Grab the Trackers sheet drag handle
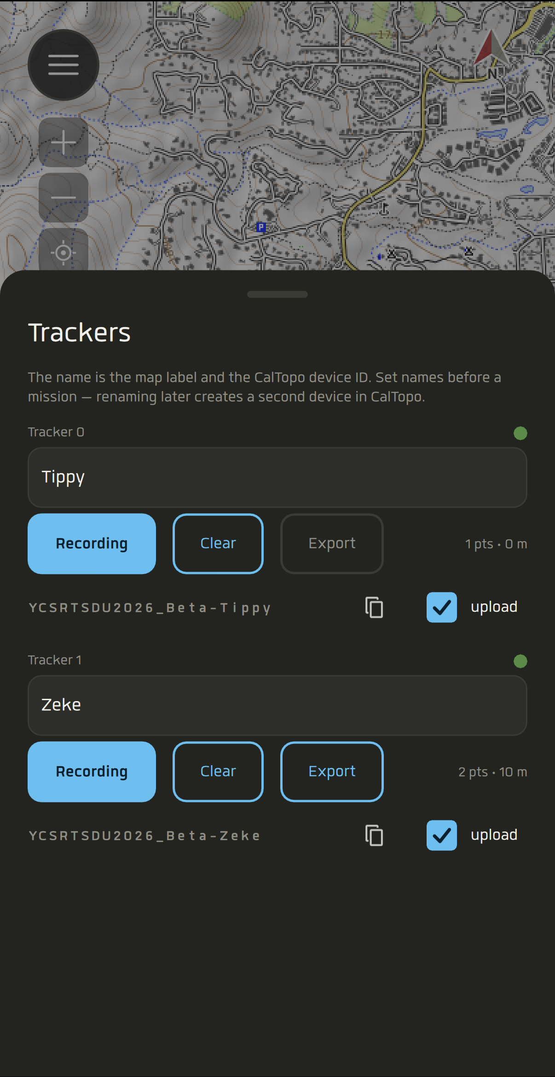 point(277,294)
